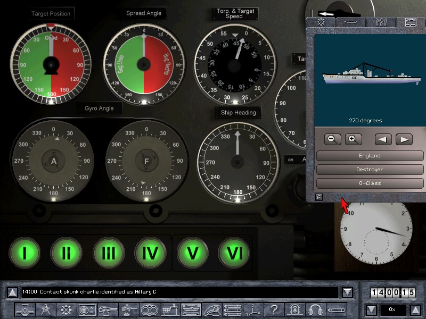
Task: Click the small magnifier icon below panel
Action: tap(318, 197)
